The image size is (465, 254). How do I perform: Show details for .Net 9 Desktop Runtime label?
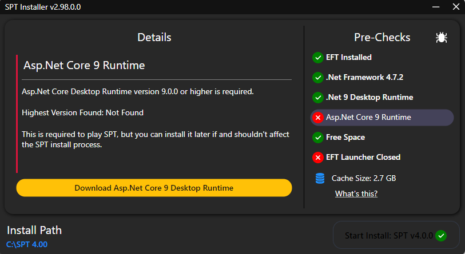(x=369, y=97)
